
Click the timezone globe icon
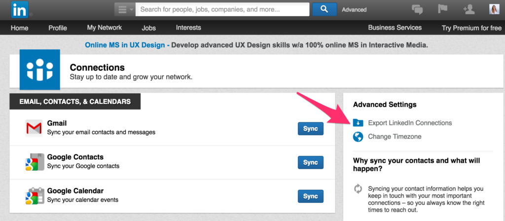point(358,137)
